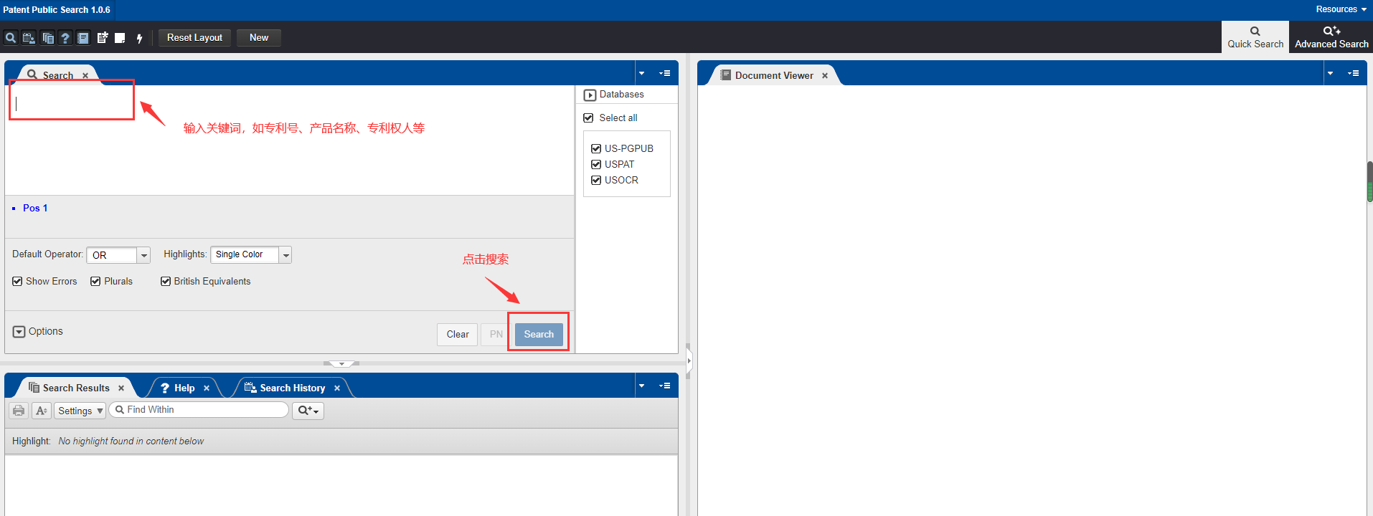The width and height of the screenshot is (1373, 516).
Task: Toggle the Show Errors checkbox
Action: [x=17, y=282]
